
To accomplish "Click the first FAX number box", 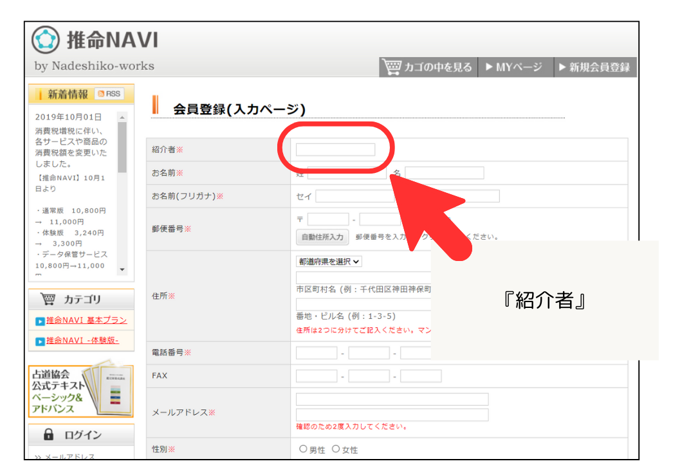I will coord(317,376).
